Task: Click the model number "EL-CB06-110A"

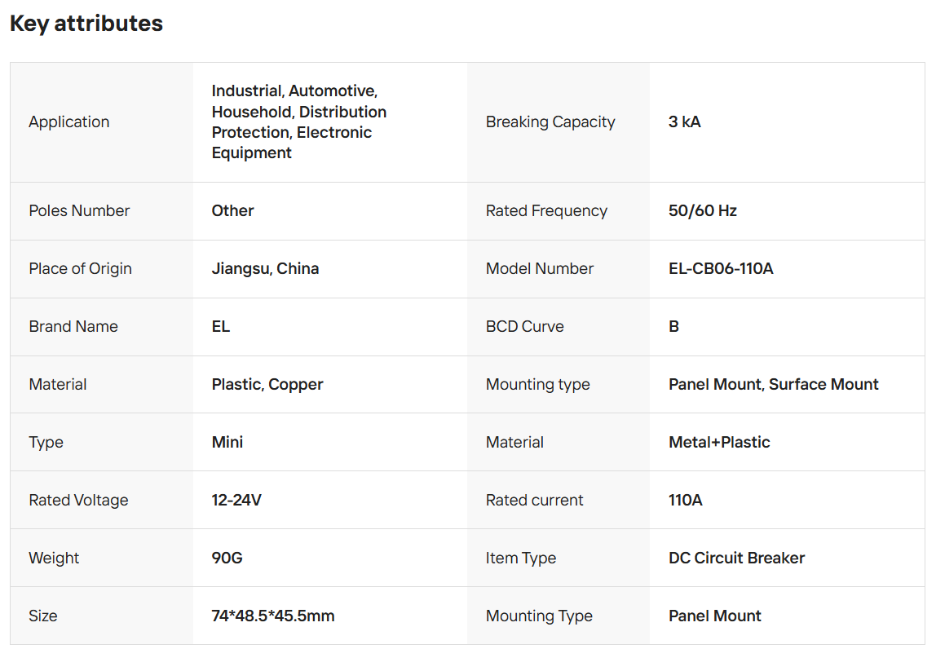Action: tap(721, 269)
